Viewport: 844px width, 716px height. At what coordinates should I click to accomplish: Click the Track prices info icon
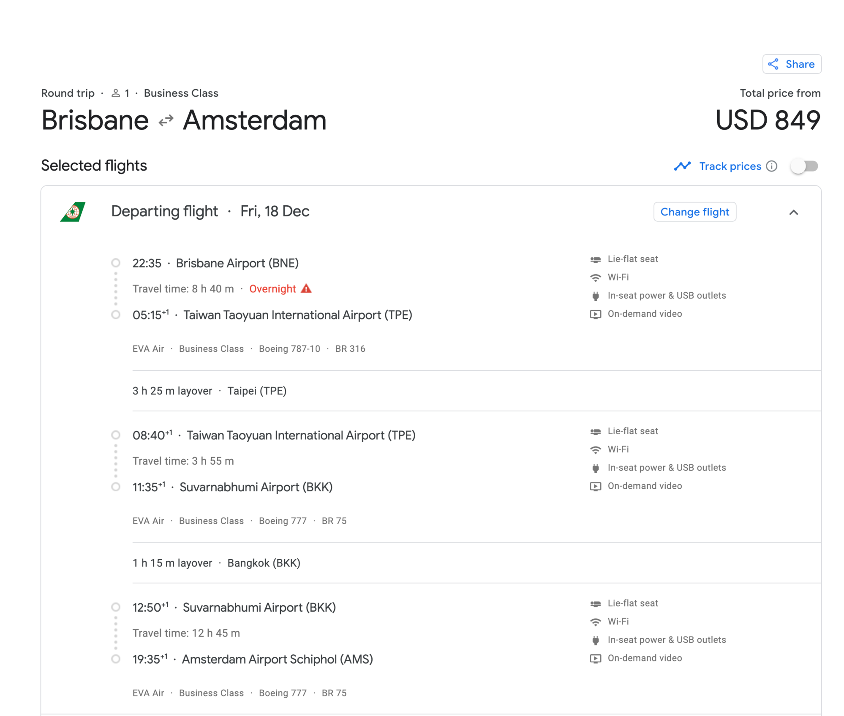click(x=771, y=166)
